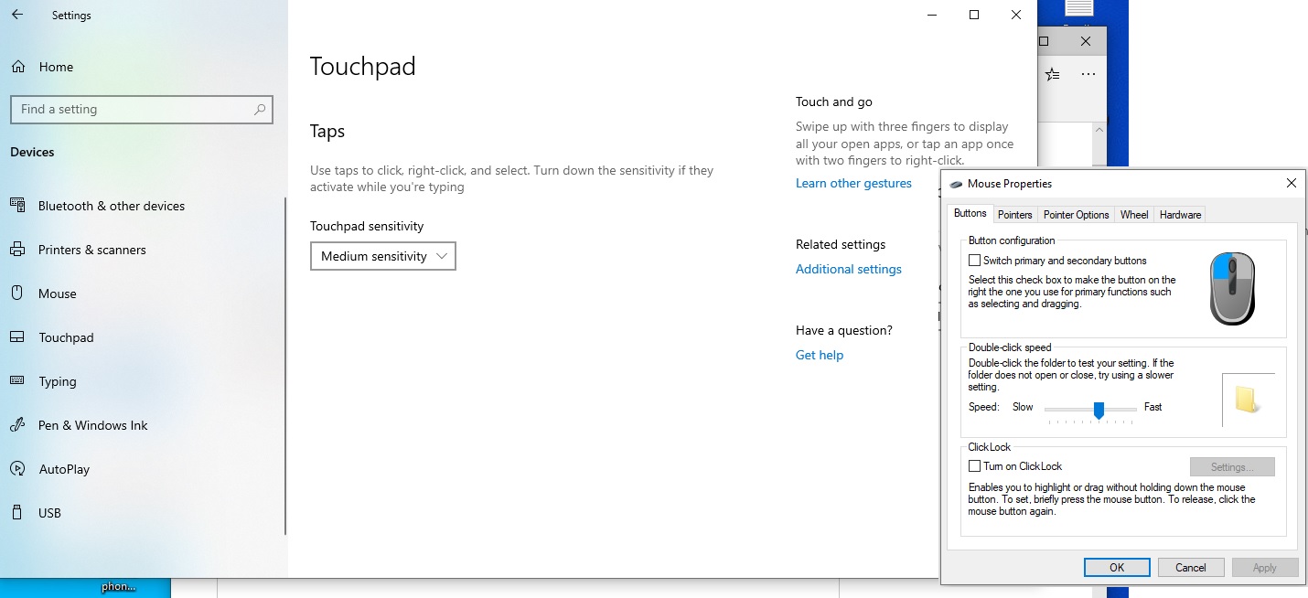Check Switch primary and secondary buttons
This screenshot has height=598, width=1308.
975,261
